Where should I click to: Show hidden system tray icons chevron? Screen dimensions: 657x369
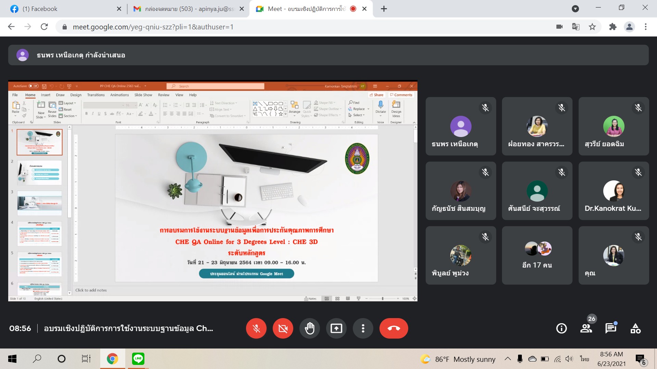click(x=507, y=359)
